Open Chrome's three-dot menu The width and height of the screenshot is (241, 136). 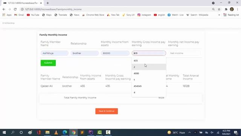(238, 9)
